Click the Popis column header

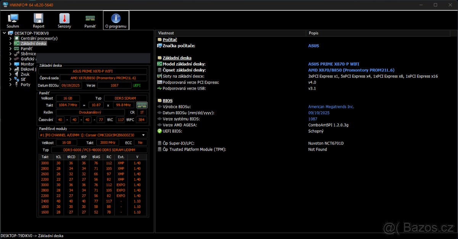click(313, 33)
